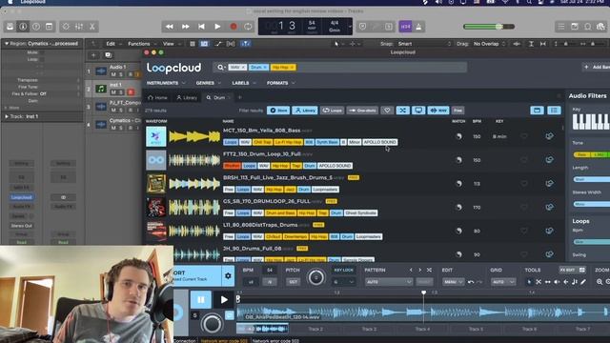The width and height of the screenshot is (610, 343).
Task: Start playback in Logic transport bar
Action: click(217, 27)
